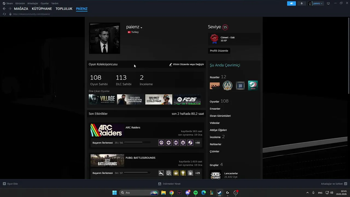This screenshot has height=197, width=350.
Task: Open the Resident Evil Village showcase thumbnail
Action: point(102,99)
